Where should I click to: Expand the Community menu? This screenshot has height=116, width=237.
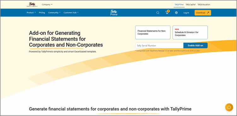pos(54,13)
